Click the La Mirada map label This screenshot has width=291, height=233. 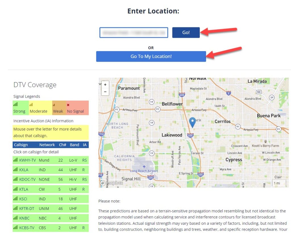coord(257,81)
